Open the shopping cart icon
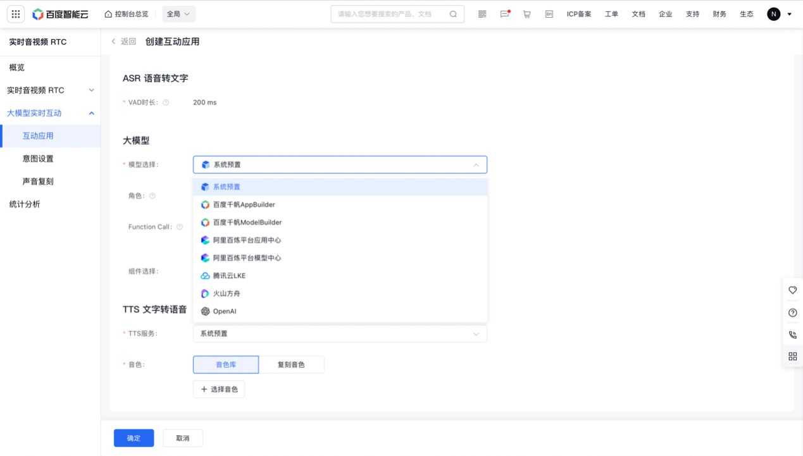803x456 pixels. 526,14
